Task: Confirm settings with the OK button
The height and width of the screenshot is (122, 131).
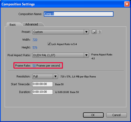Action: tap(93, 115)
